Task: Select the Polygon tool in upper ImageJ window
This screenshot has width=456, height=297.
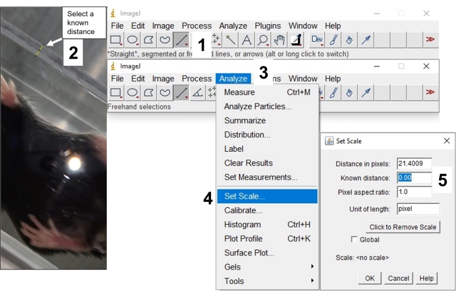Action: coord(149,40)
